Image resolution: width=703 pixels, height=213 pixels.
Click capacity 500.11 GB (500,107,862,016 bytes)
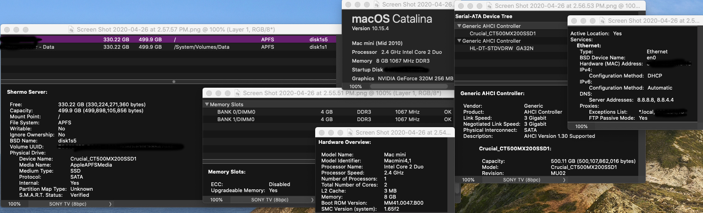(x=593, y=161)
